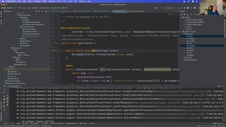226x127 pixels.
Task: Open Run panel gear settings
Action: [219, 86]
